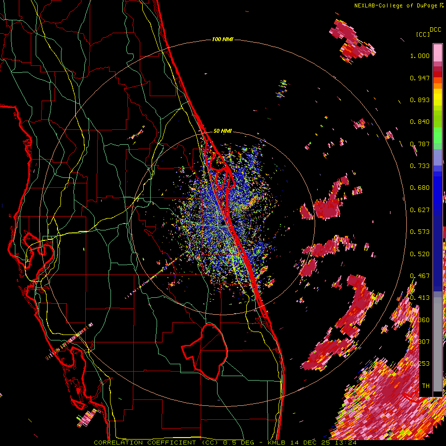This screenshot has width=446, height=446.
Task: Click the TH threshold legend label
Action: (426, 386)
